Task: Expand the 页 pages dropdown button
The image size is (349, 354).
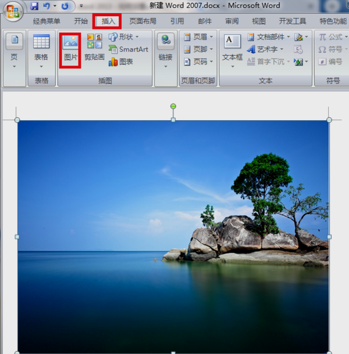Action: 15,51
